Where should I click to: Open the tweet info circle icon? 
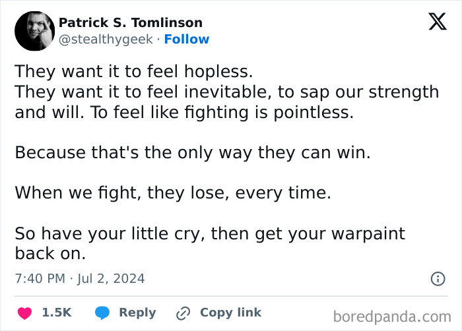pyautogui.click(x=438, y=279)
